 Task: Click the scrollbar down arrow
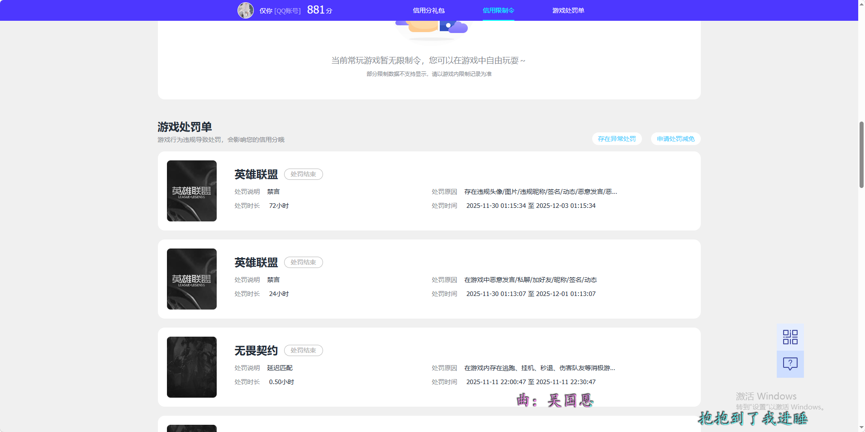861,427
